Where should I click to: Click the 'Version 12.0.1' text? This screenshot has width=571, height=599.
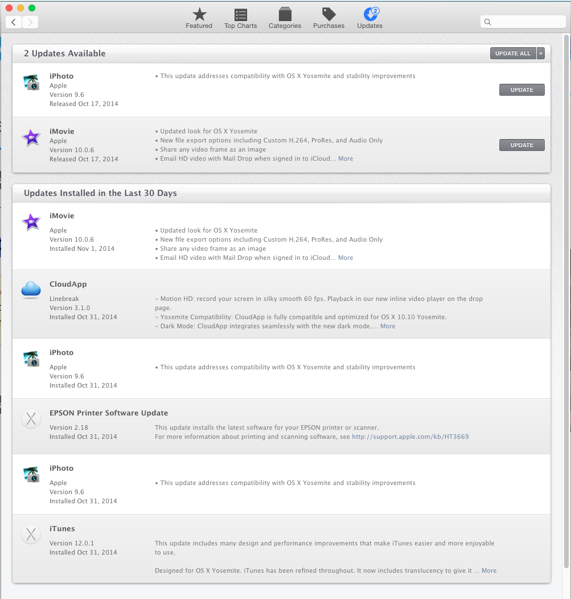[x=72, y=543]
